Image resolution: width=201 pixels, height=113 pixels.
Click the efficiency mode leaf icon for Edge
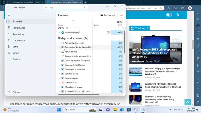[x=108, y=32]
